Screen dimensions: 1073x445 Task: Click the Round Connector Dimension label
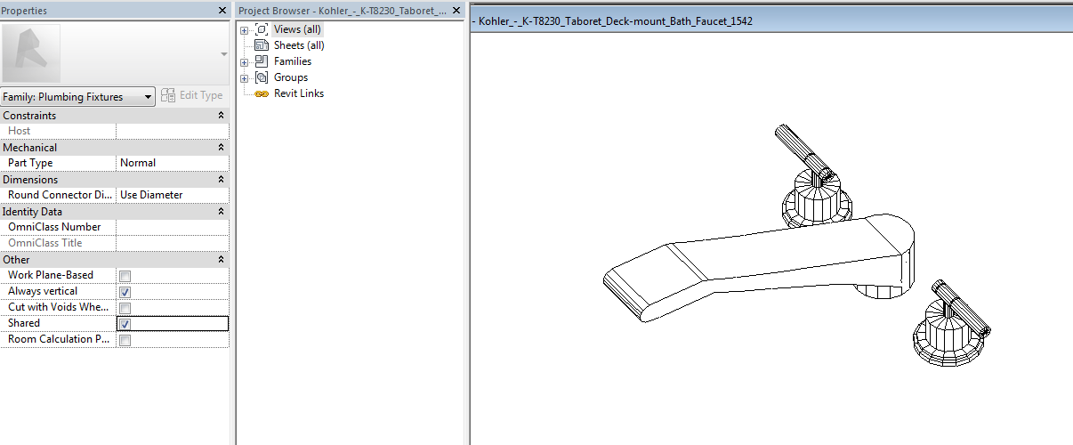pos(61,195)
